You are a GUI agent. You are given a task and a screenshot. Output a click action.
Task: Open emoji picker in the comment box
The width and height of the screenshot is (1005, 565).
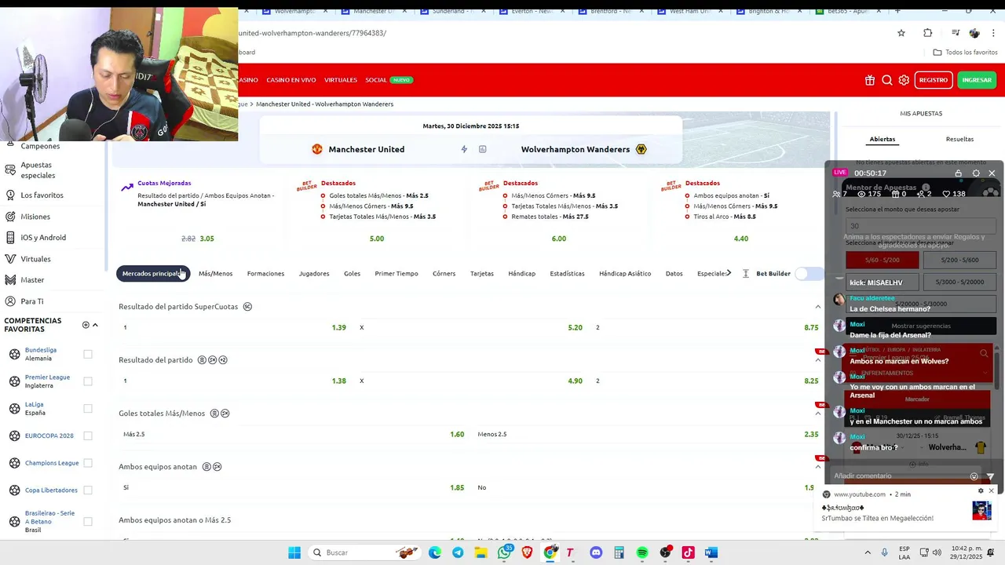point(974,476)
